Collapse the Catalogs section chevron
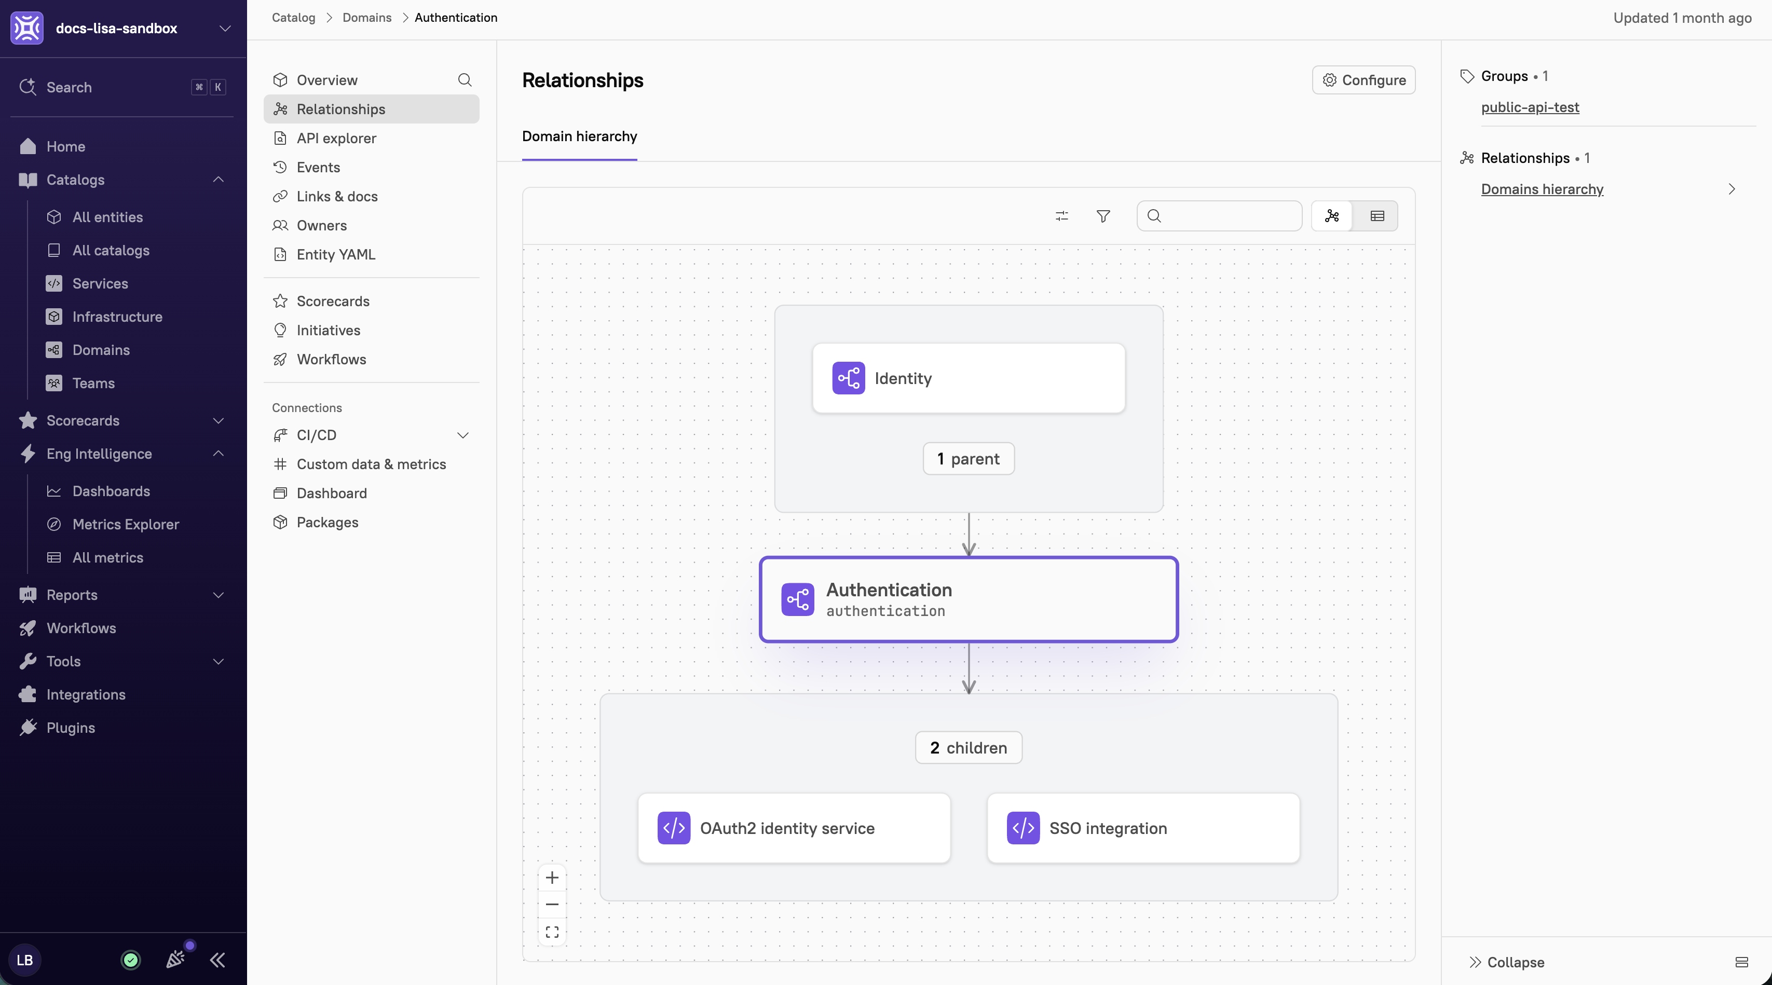 (218, 180)
